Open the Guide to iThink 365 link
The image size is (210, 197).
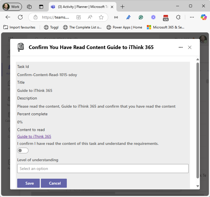34,136
